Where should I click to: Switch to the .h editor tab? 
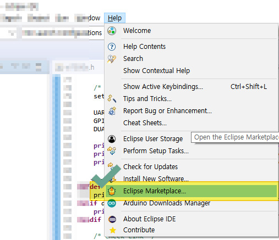click(75, 68)
